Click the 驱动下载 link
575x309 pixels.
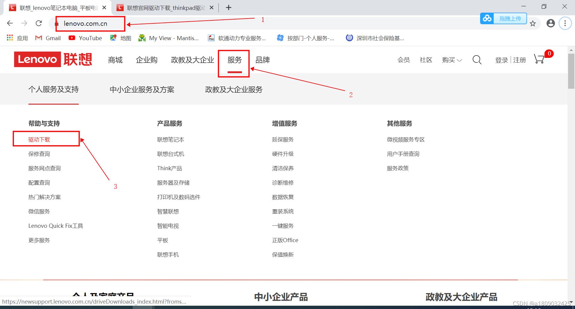pos(39,140)
